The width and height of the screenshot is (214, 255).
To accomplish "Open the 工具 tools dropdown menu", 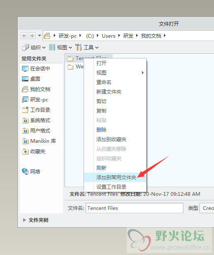I will coord(87,47).
